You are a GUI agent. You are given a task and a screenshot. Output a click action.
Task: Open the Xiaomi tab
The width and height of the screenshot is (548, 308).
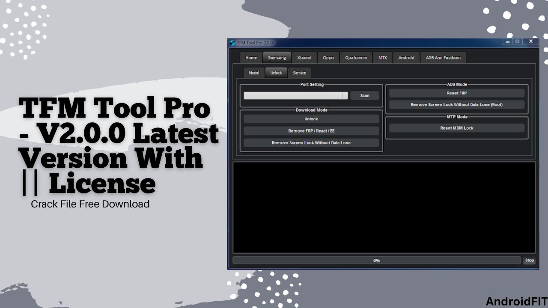pos(304,58)
